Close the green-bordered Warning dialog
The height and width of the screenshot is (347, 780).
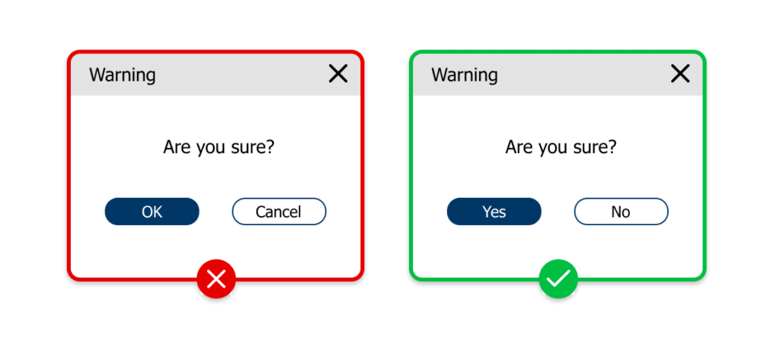(x=679, y=74)
